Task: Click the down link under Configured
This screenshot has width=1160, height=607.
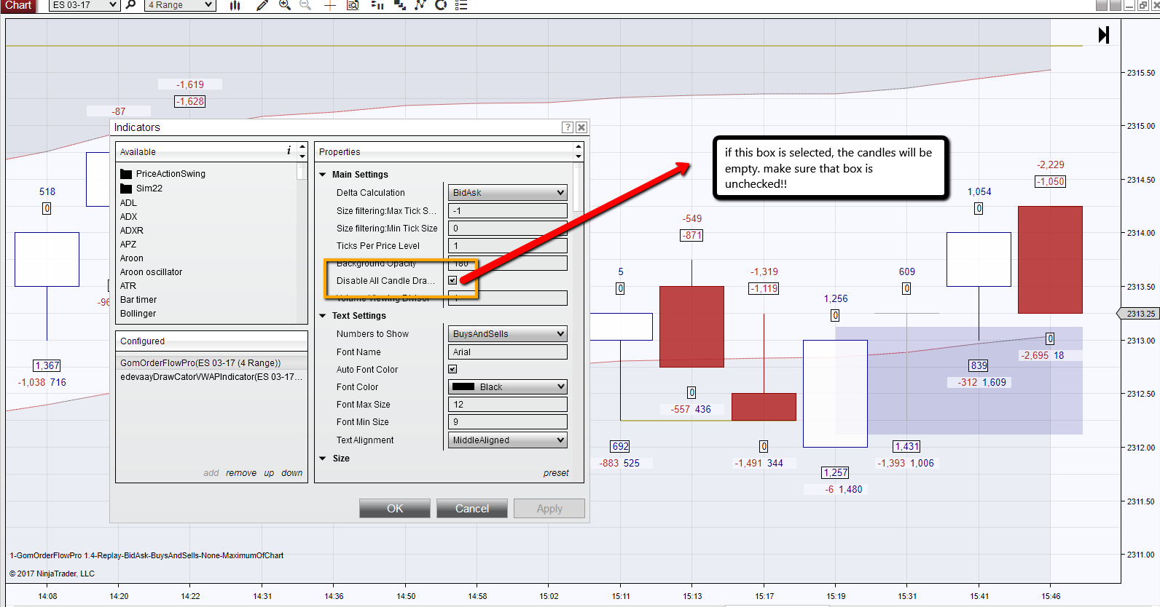Action: [x=292, y=473]
